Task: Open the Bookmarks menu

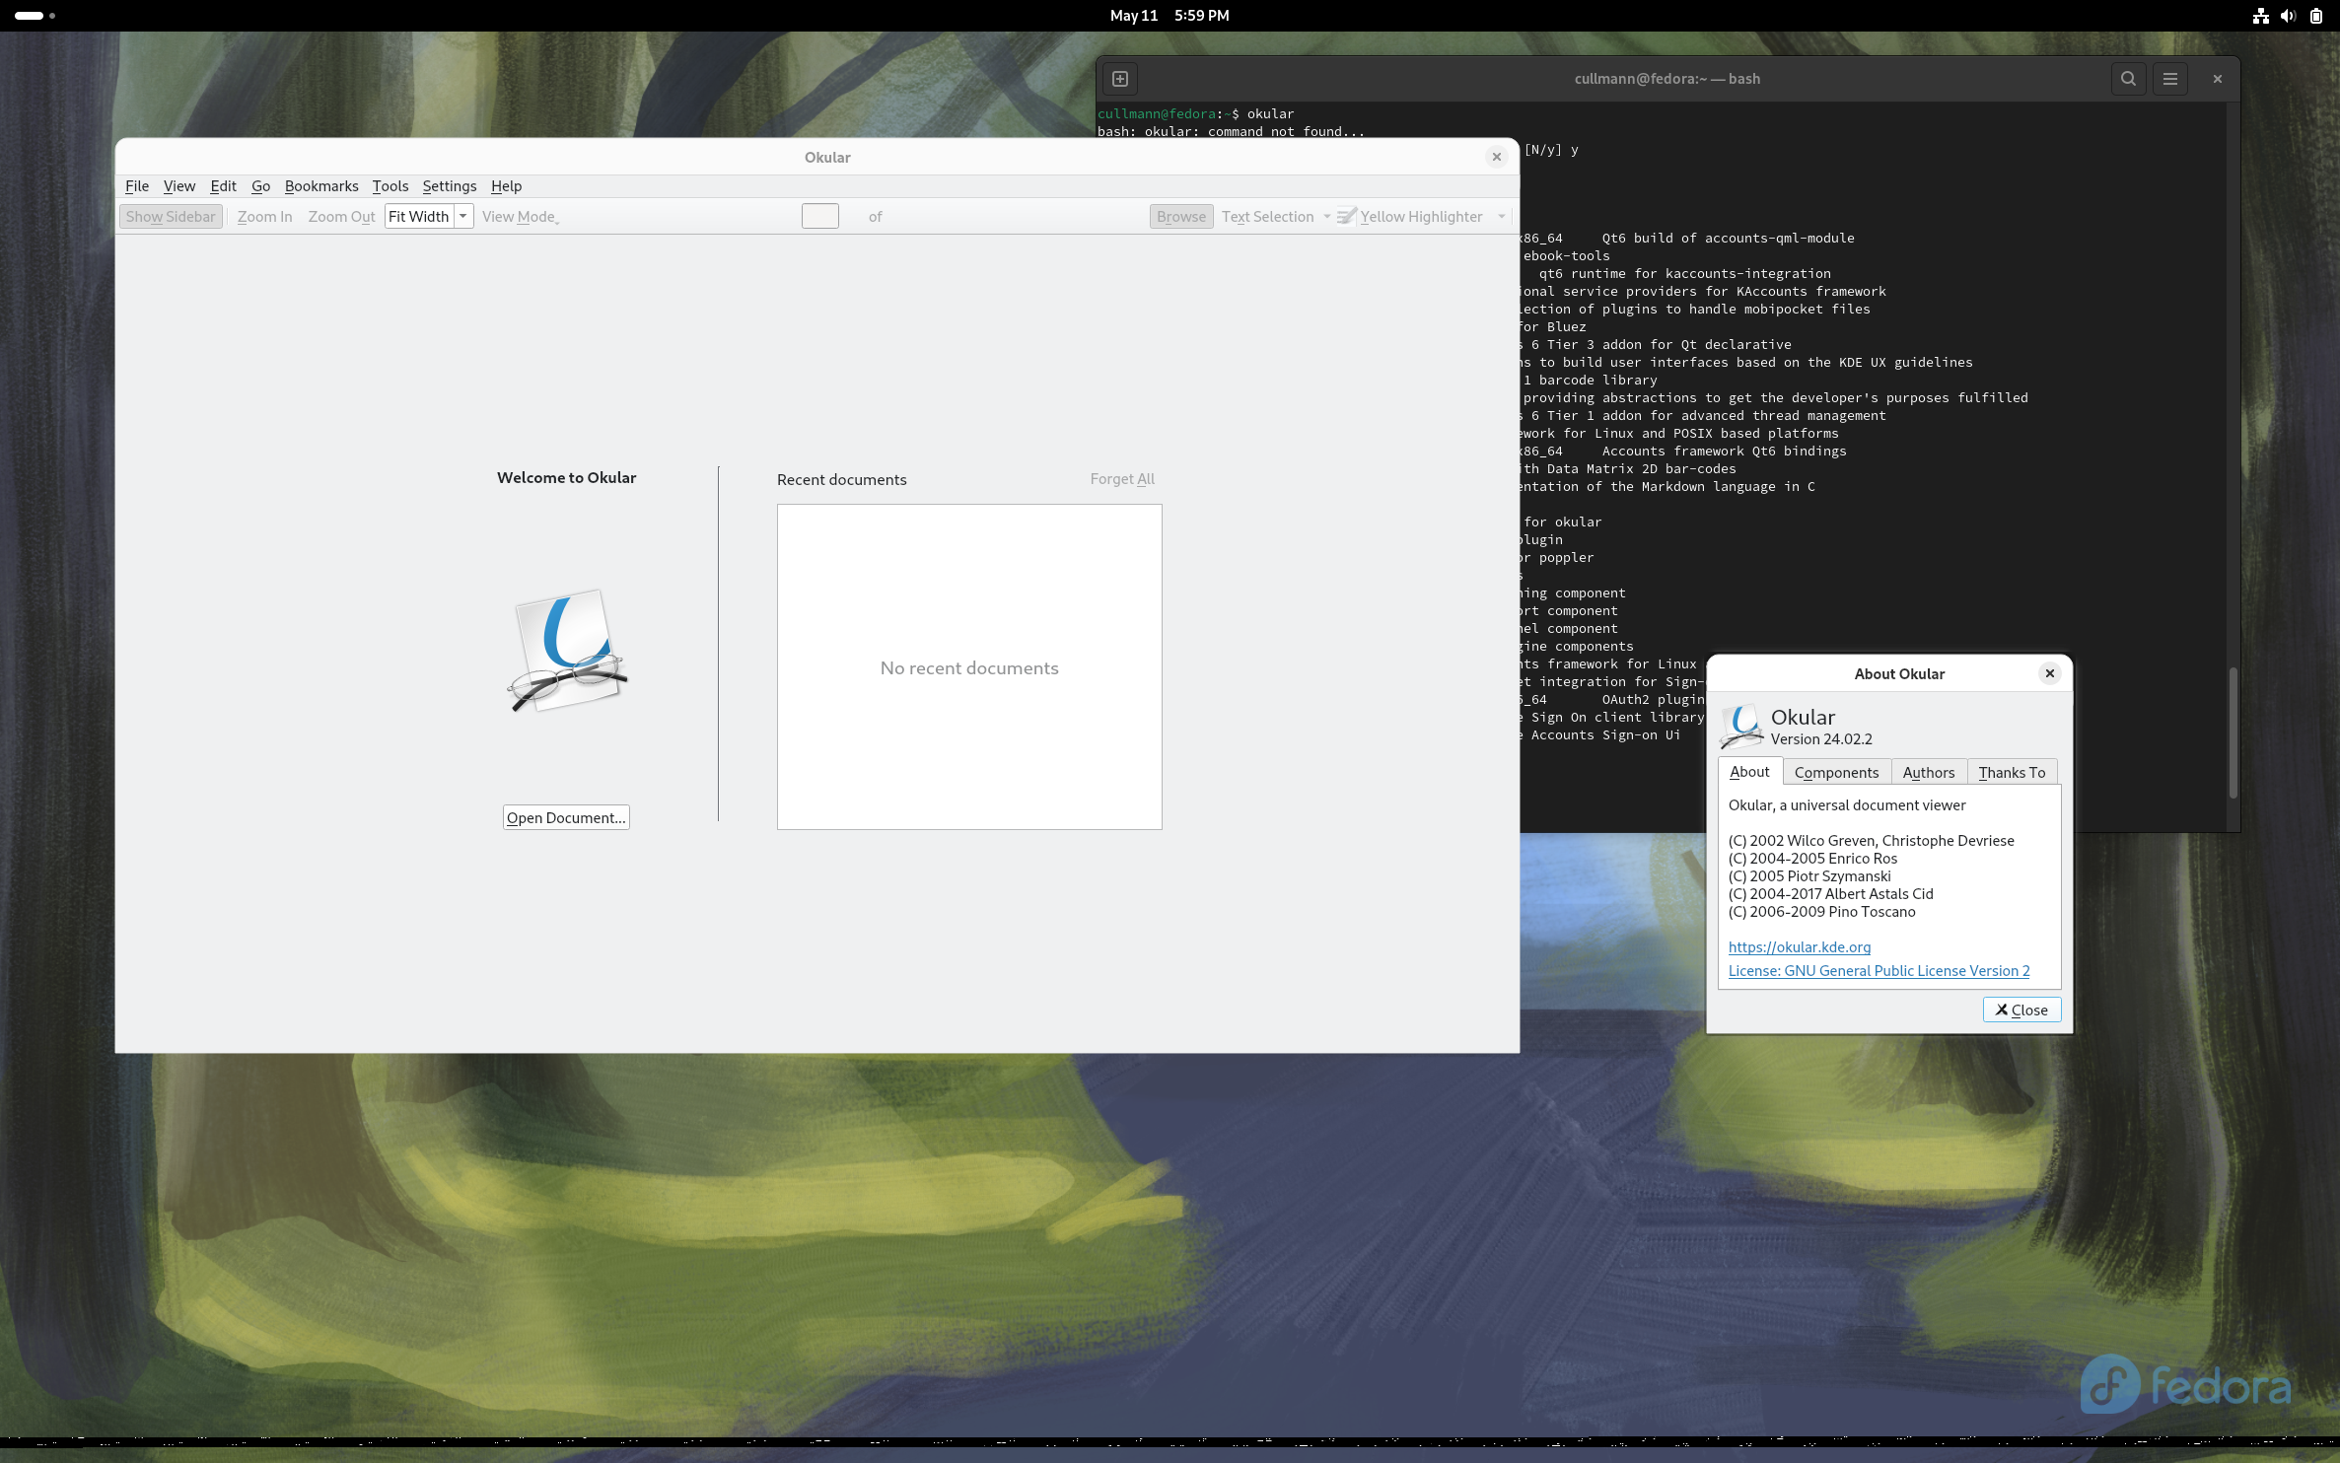Action: tap(321, 185)
